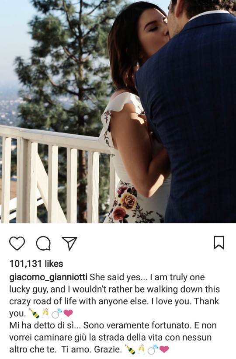The height and width of the screenshot is (359, 236).
Task: Click pink heart emoji after 'Grazie.'
Action: pyautogui.click(x=164, y=349)
